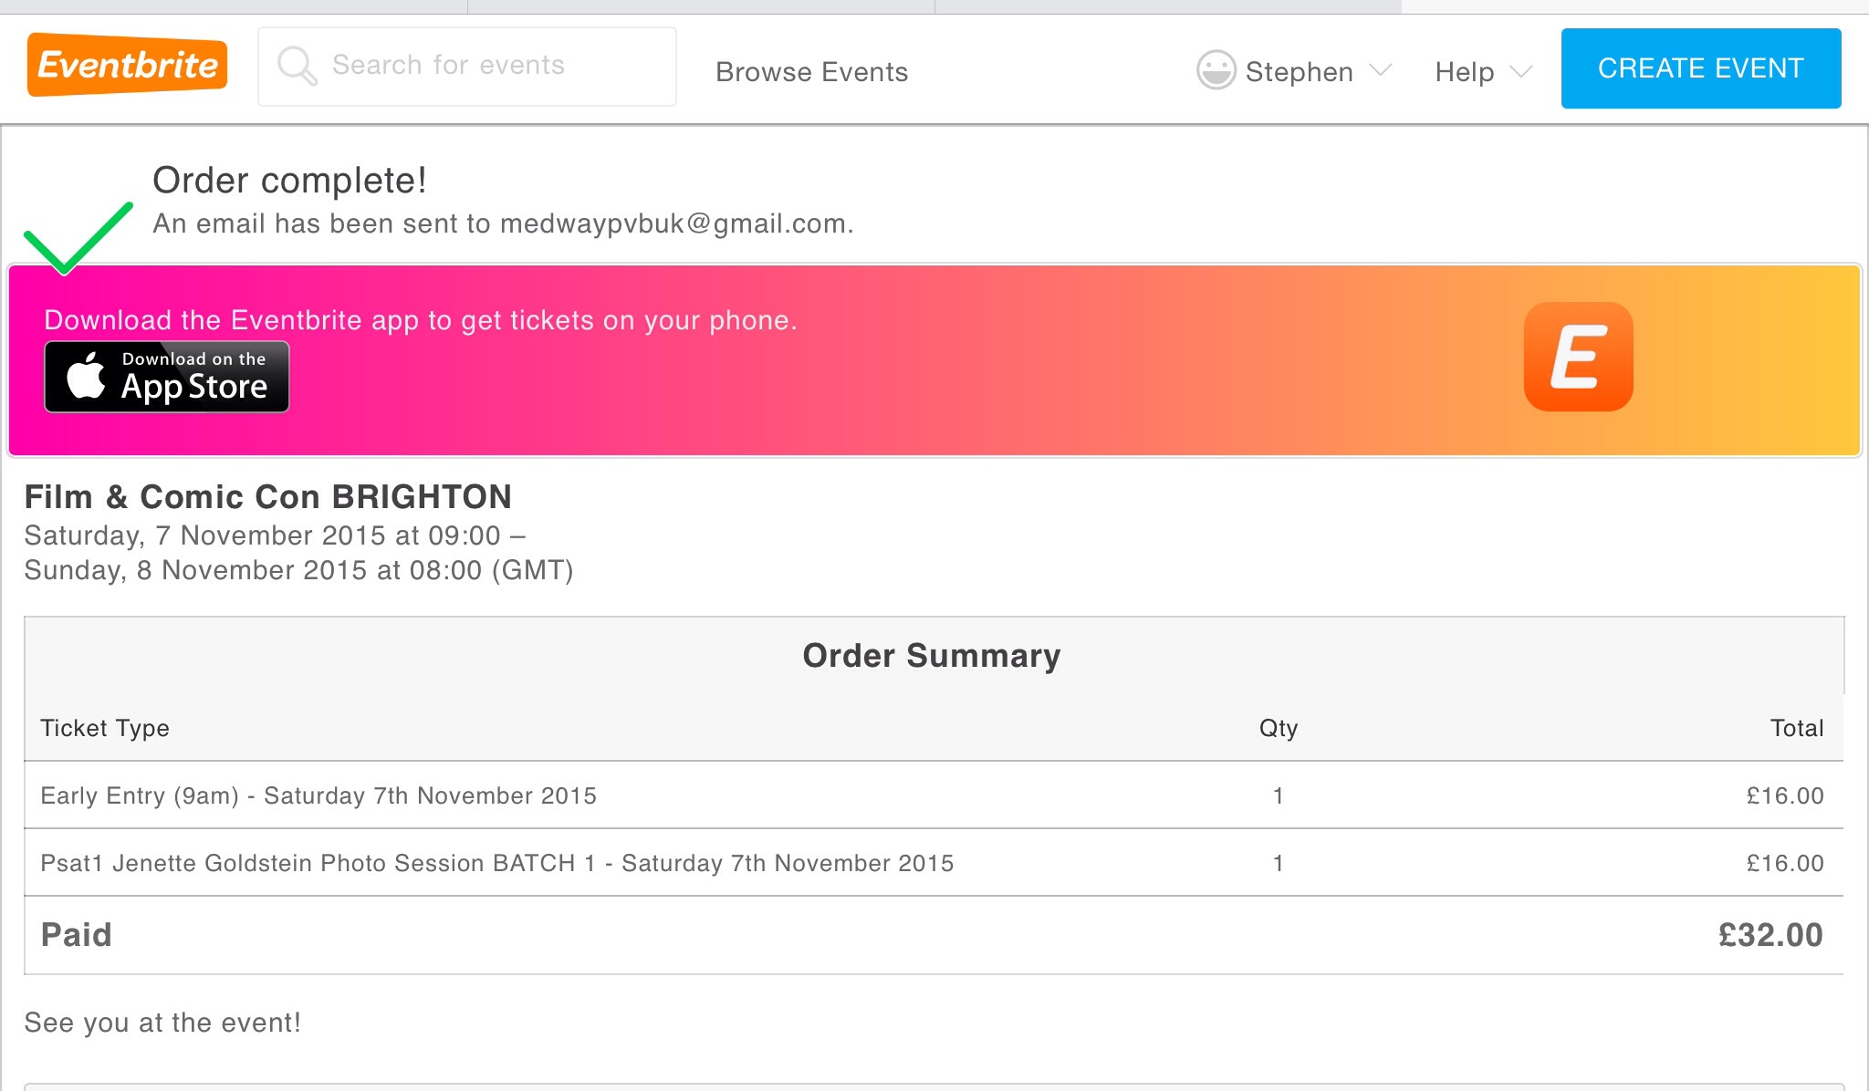Click the Order complete! heading
This screenshot has height=1091, width=1869.
289,181
